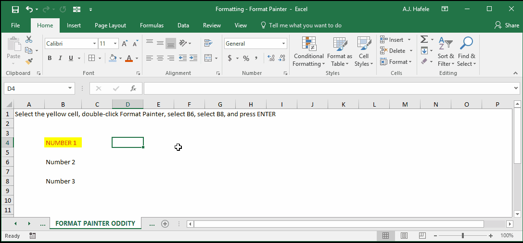The image size is (523, 243).
Task: Undo the last action
Action: (x=29, y=9)
